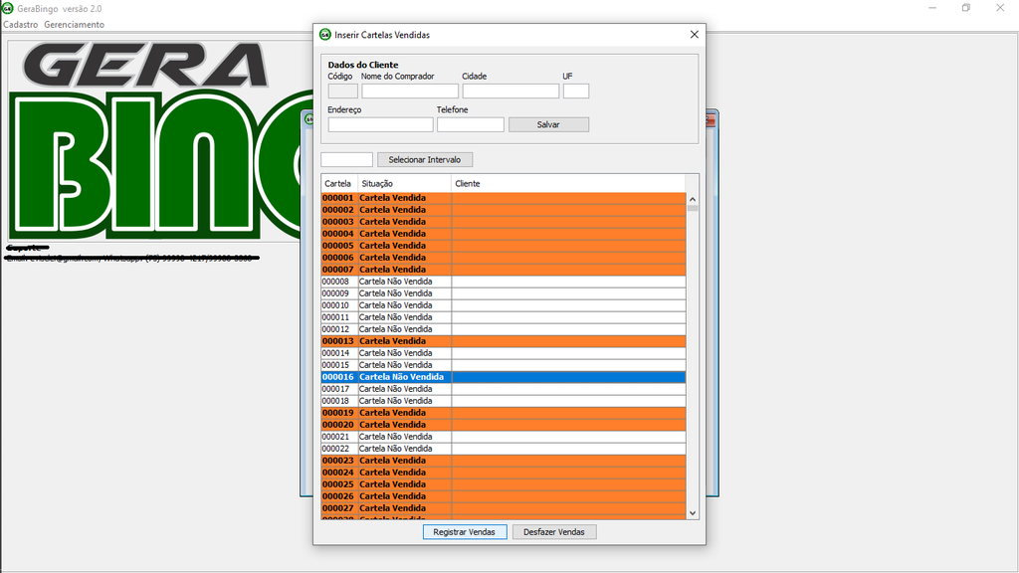Click the Endereço input field
The height and width of the screenshot is (573, 1019).
pyautogui.click(x=380, y=124)
